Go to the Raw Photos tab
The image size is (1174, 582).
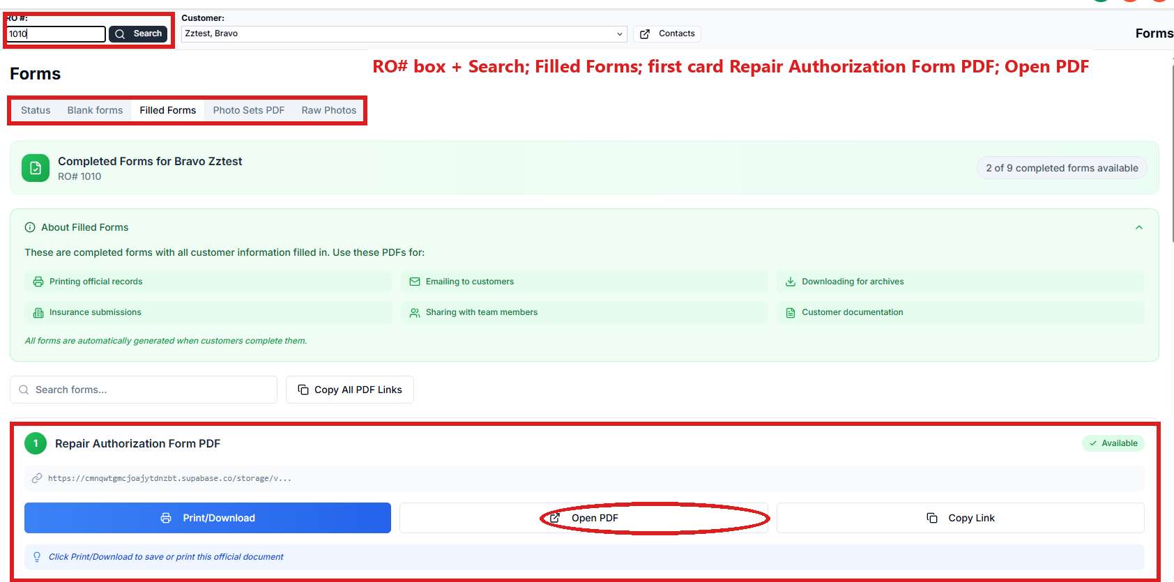click(329, 110)
